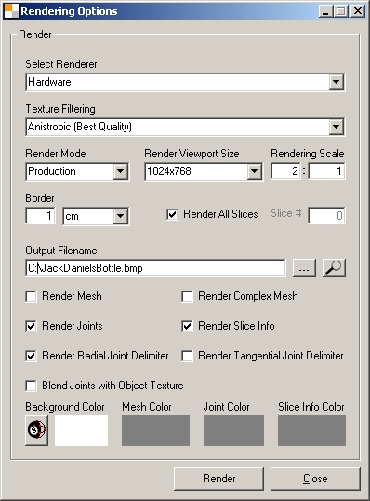Click the Render button
Viewport: 370px width, 501px height.
pyautogui.click(x=218, y=479)
